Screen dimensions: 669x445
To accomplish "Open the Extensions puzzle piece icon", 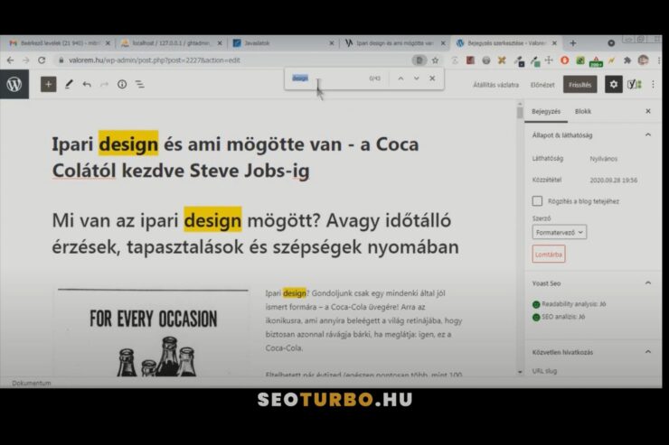I will click(627, 60).
